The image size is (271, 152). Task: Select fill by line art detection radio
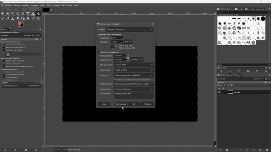pyautogui.click(x=4, y=66)
